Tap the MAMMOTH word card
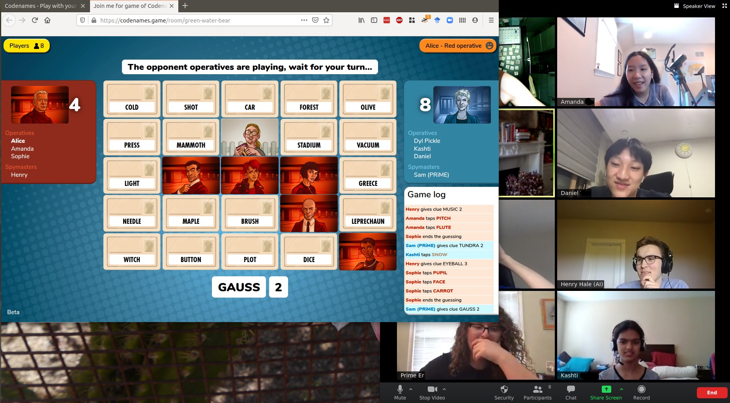The image size is (730, 403). [x=191, y=137]
